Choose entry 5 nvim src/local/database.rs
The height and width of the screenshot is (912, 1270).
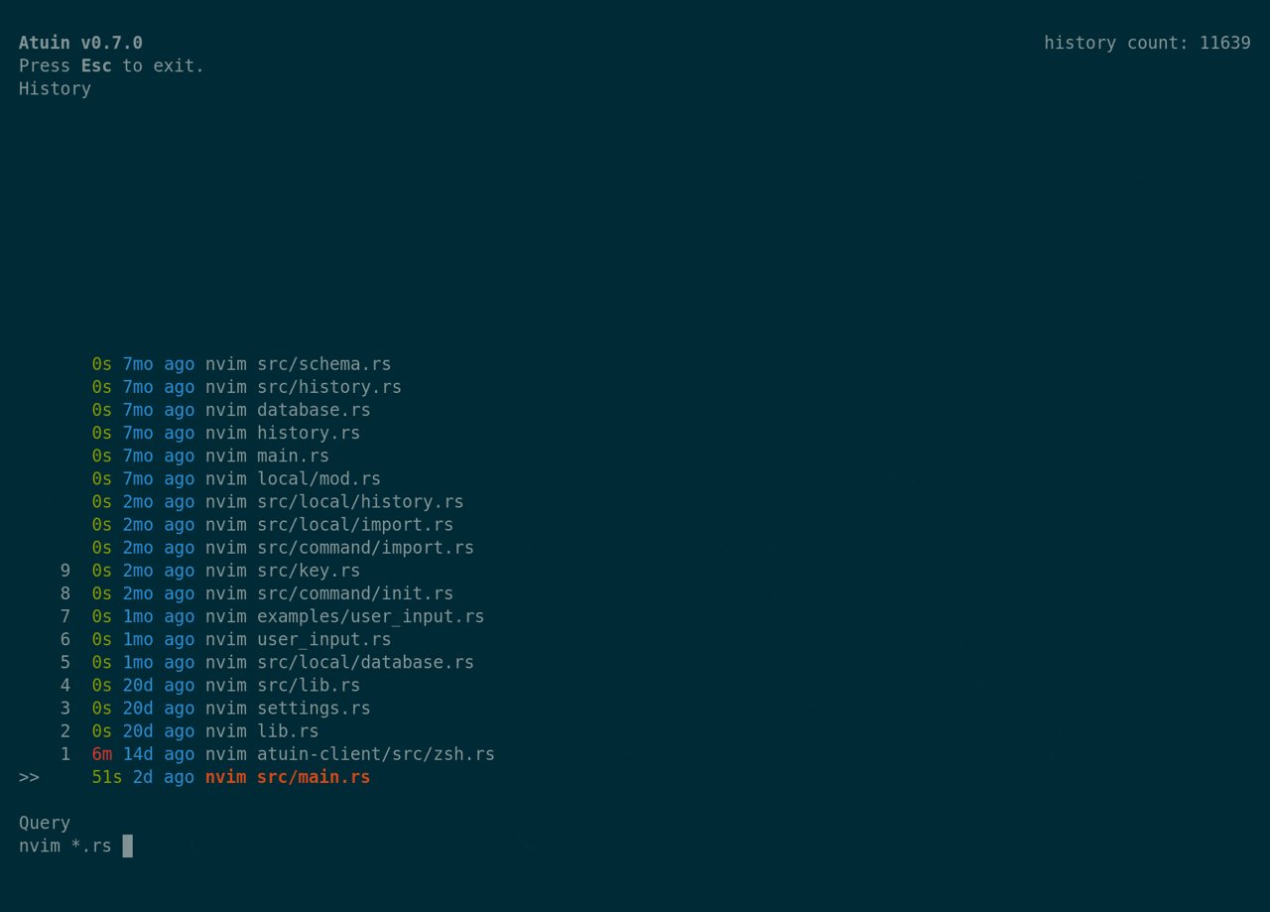(267, 662)
